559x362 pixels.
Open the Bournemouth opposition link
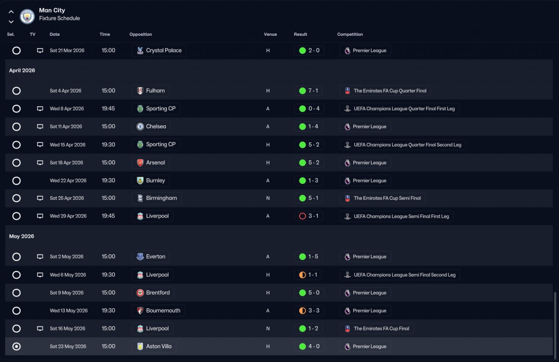click(163, 311)
